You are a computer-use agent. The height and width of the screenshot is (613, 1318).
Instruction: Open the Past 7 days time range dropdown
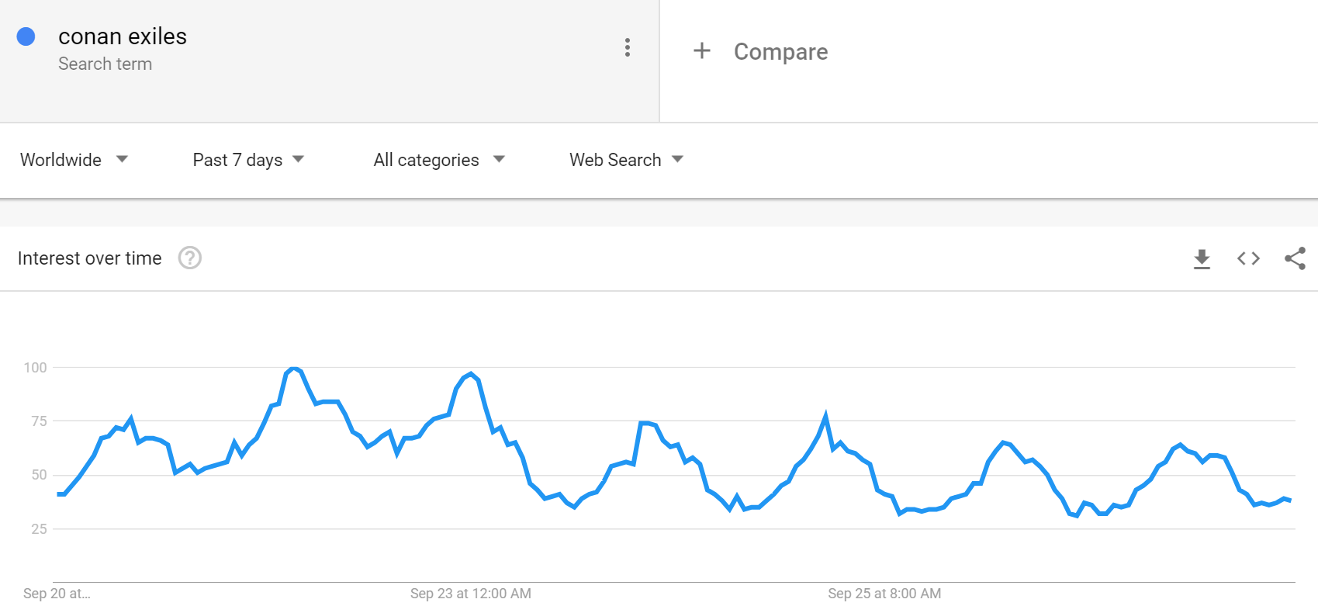pos(248,160)
